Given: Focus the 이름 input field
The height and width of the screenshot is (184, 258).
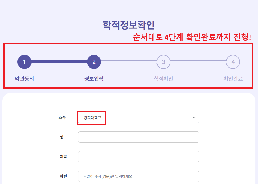Looking at the screenshot, I should pyautogui.click(x=139, y=157).
